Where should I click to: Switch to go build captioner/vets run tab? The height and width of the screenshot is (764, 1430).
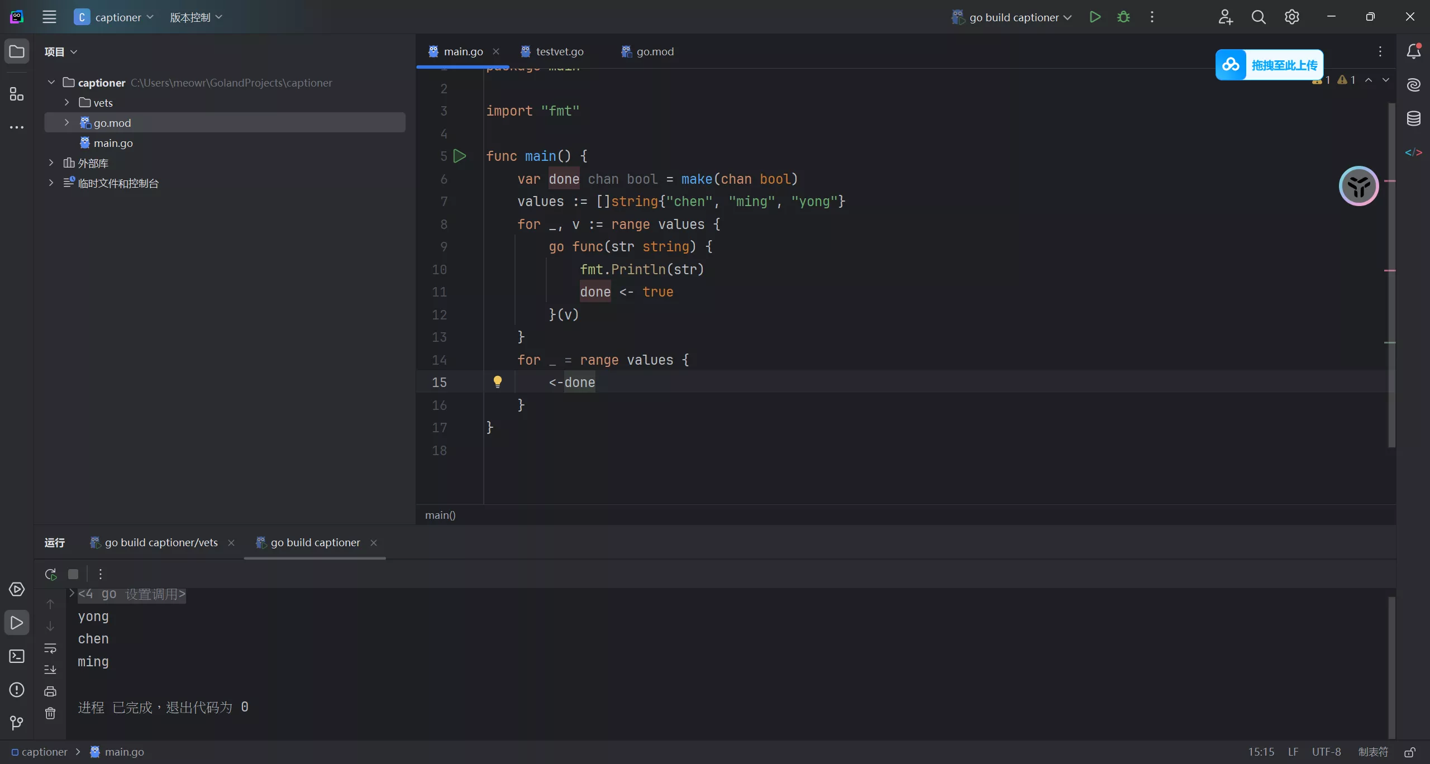[x=161, y=542]
